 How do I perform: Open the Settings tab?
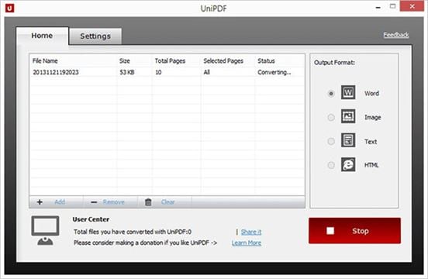point(95,36)
